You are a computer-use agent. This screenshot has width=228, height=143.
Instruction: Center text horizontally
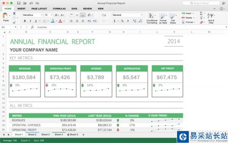click(x=77, y=21)
